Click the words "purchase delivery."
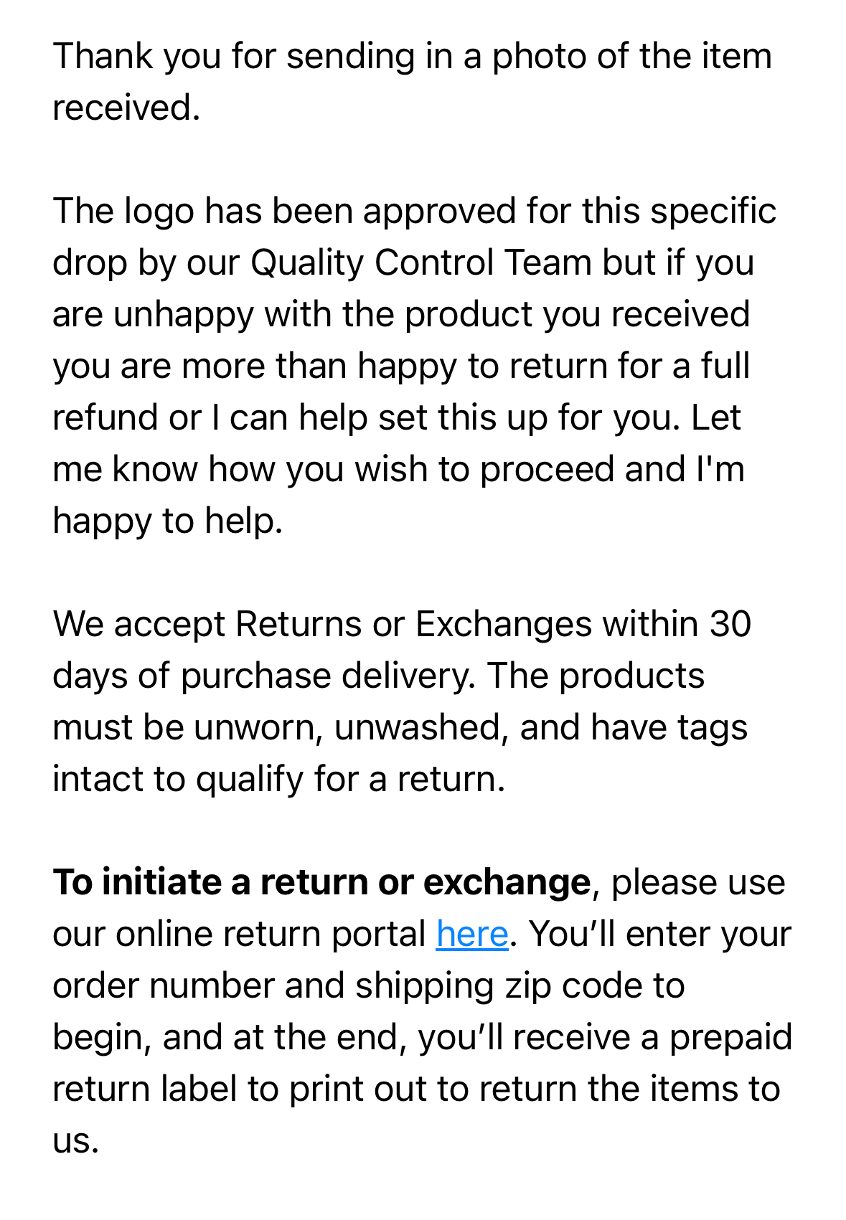Image resolution: width=846 pixels, height=1220 pixels. click(327, 676)
